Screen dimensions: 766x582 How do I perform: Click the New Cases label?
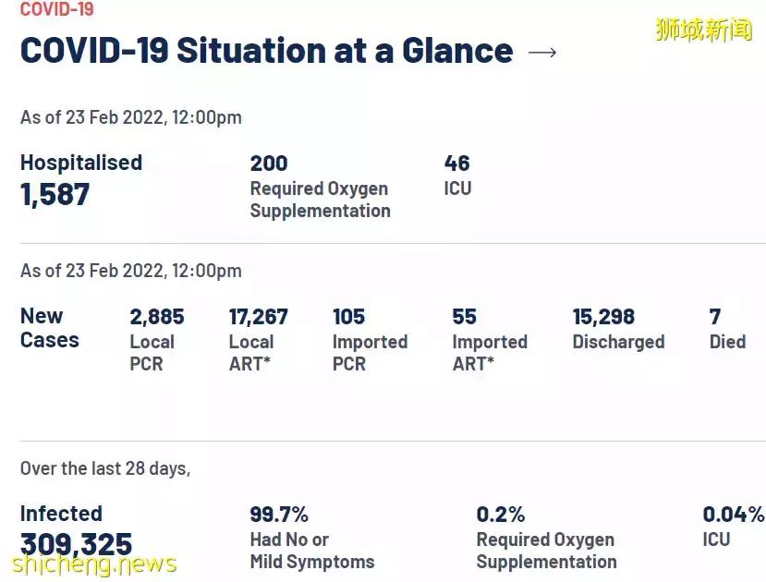tap(50, 328)
